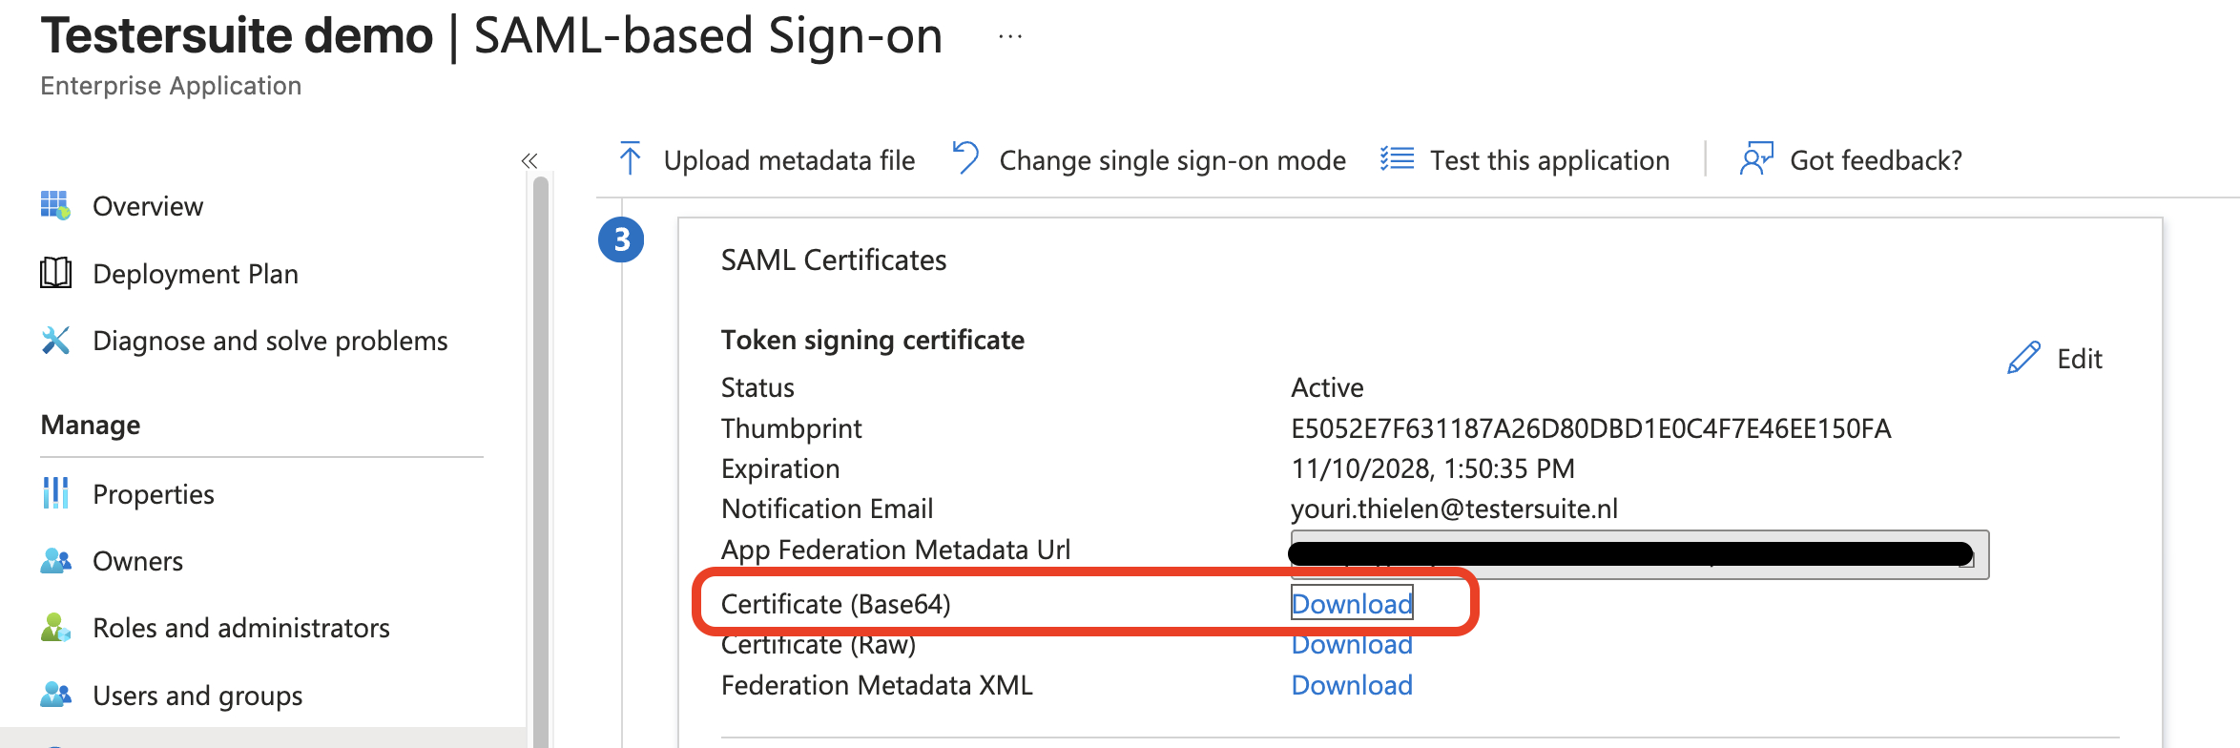Click the Overview grid icon
This screenshot has height=748, width=2240.
55,205
